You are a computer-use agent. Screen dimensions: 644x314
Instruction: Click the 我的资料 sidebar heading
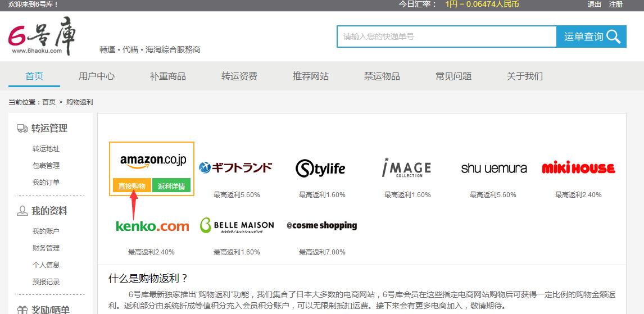click(49, 211)
